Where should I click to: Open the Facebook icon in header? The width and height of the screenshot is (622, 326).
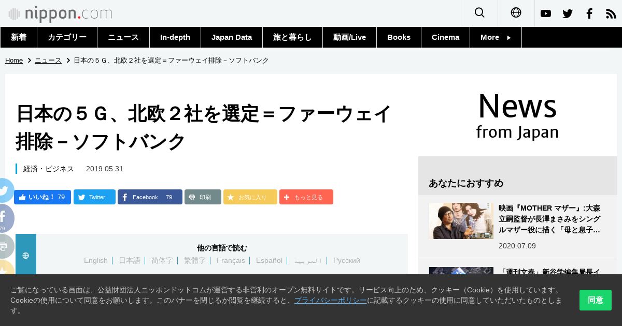(589, 13)
